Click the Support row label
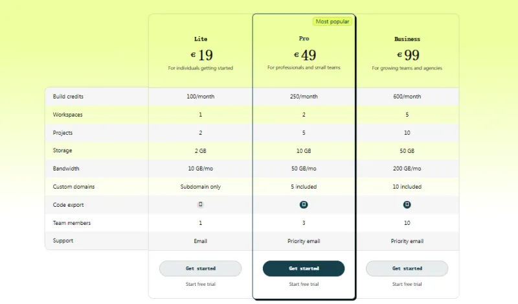The height and width of the screenshot is (304, 518). [63, 240]
